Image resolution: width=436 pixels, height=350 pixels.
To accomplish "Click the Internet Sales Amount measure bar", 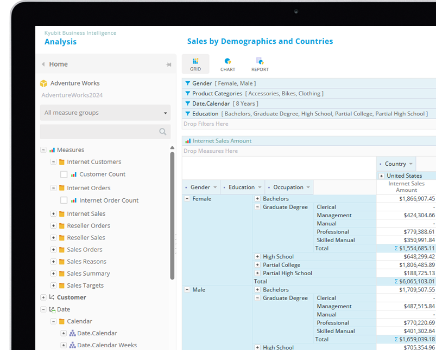I will [x=219, y=140].
